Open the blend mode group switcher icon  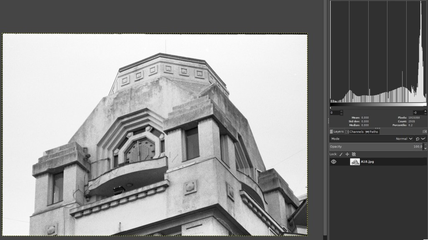tap(418, 139)
